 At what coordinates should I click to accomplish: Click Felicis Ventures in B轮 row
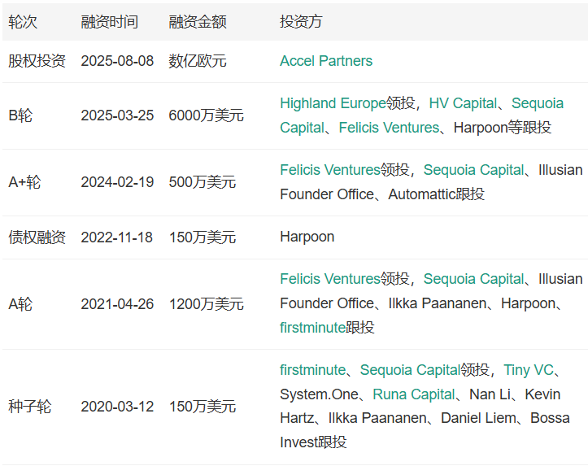point(388,128)
